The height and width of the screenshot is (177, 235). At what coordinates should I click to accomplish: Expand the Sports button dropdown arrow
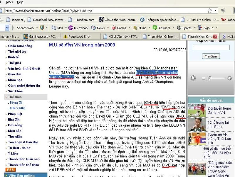[x=195, y=28]
